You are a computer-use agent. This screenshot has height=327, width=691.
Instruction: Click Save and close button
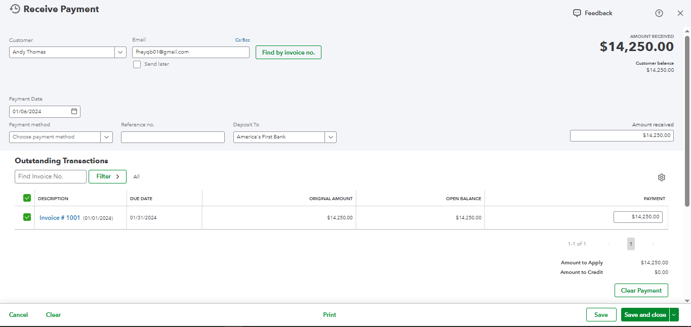tap(645, 315)
